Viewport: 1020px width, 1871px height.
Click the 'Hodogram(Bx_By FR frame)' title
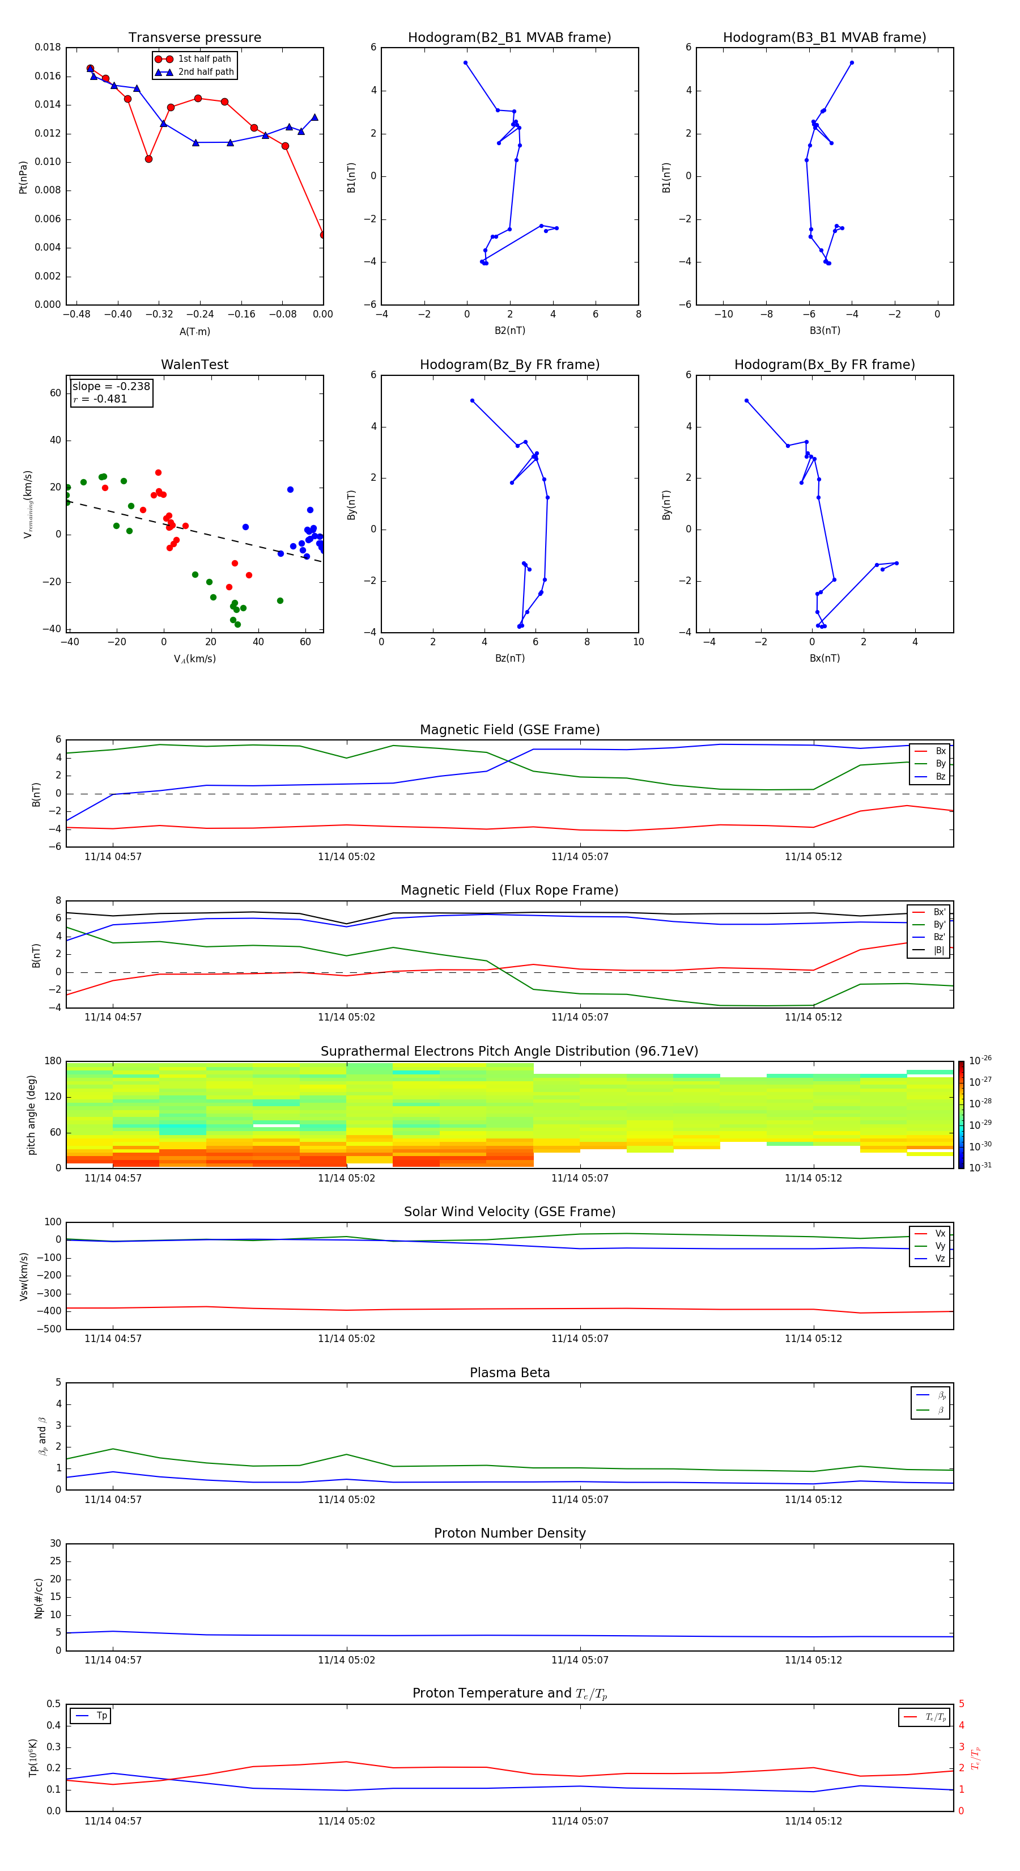coord(824,365)
